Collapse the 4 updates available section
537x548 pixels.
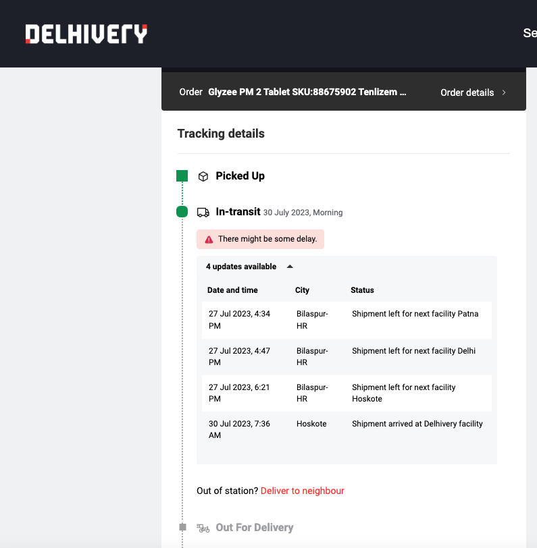click(249, 267)
